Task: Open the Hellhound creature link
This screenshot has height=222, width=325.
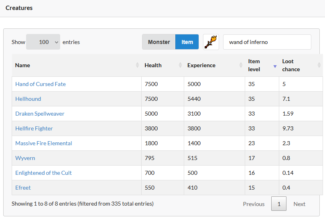Action: 28,99
